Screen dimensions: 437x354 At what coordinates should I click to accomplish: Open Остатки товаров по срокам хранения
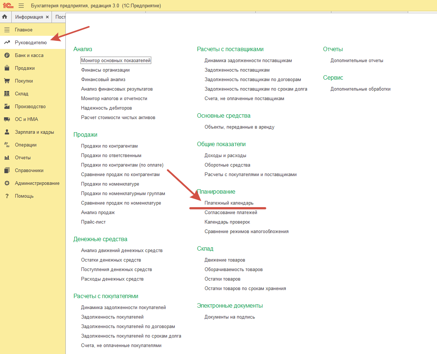pos(245,289)
